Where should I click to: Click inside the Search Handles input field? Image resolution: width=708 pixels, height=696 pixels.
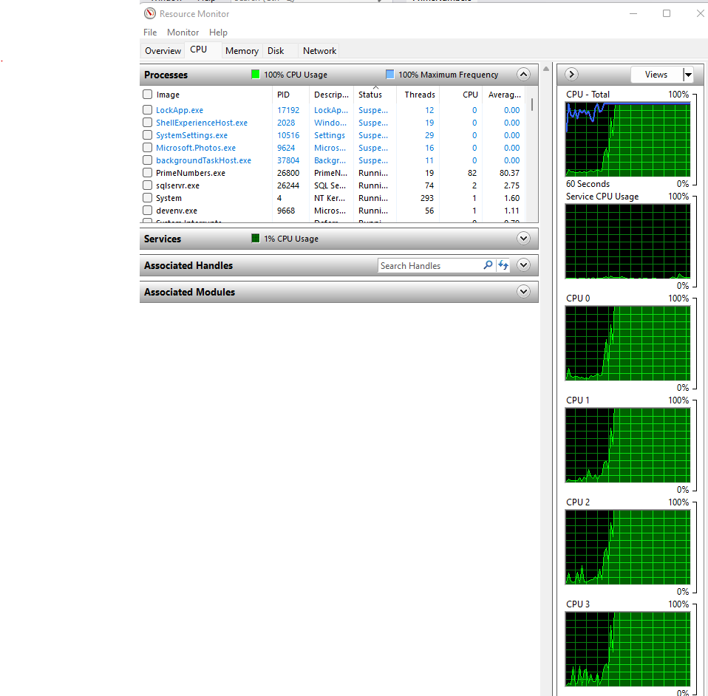(x=429, y=265)
